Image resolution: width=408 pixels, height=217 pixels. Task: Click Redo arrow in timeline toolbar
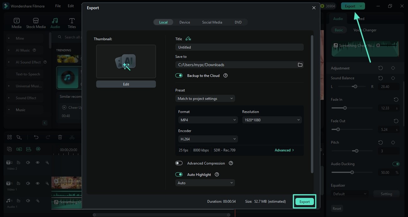click(48, 137)
